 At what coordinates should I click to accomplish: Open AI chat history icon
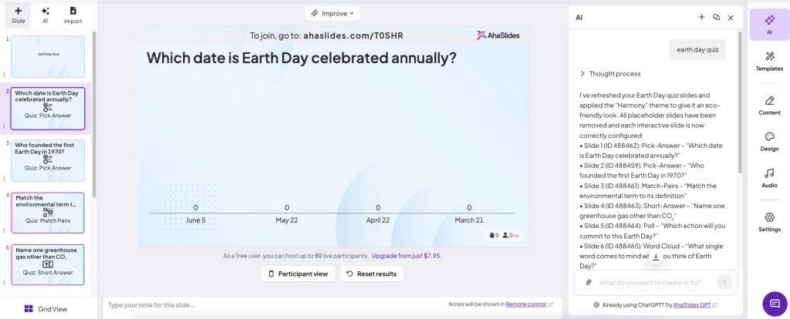point(716,17)
